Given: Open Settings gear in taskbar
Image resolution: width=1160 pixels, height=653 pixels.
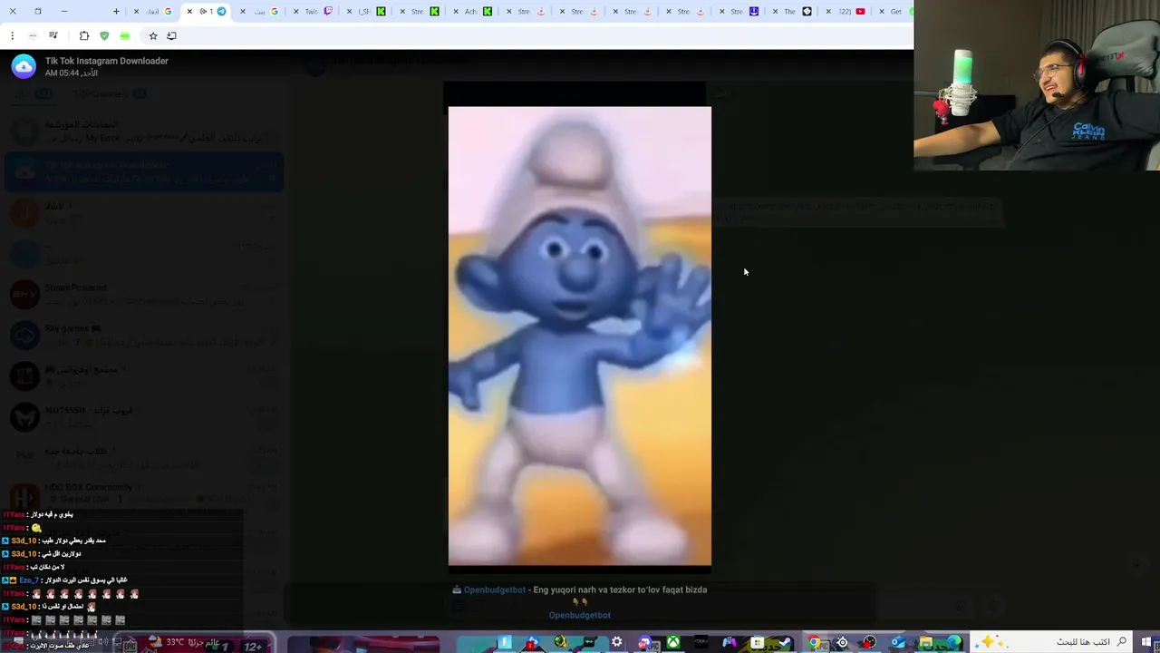Looking at the screenshot, I should pos(617,642).
